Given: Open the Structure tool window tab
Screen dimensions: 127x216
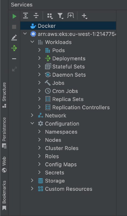Looking at the screenshot, I should [x=4, y=95].
